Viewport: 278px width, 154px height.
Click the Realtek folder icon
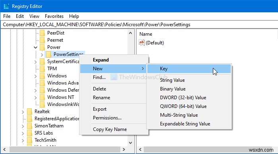click(29, 112)
